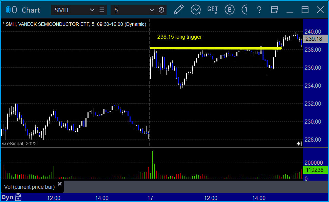Click the second 14:00 time label after 17
Screen dimensions: 329x202
[259, 198]
